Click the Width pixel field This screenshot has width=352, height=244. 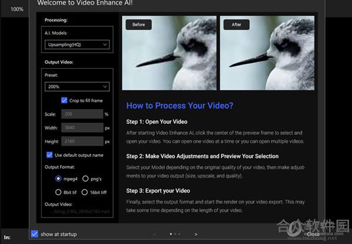point(82,128)
